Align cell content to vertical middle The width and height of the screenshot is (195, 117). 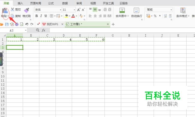95,10
